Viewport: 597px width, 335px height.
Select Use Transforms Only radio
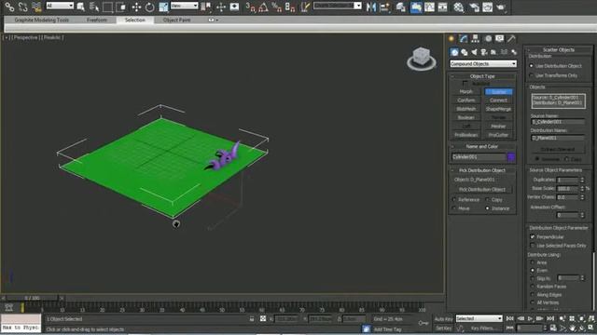point(532,75)
